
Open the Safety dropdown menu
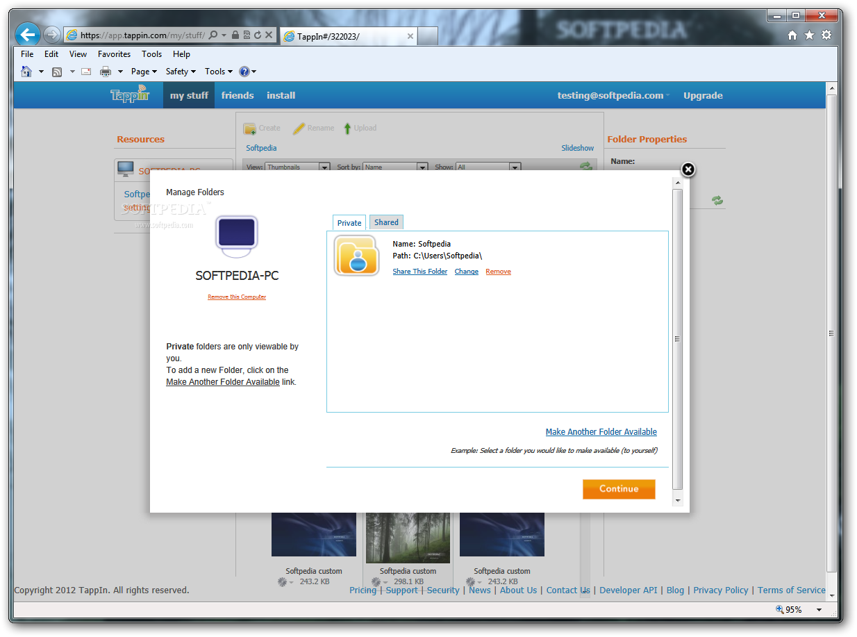tap(181, 72)
